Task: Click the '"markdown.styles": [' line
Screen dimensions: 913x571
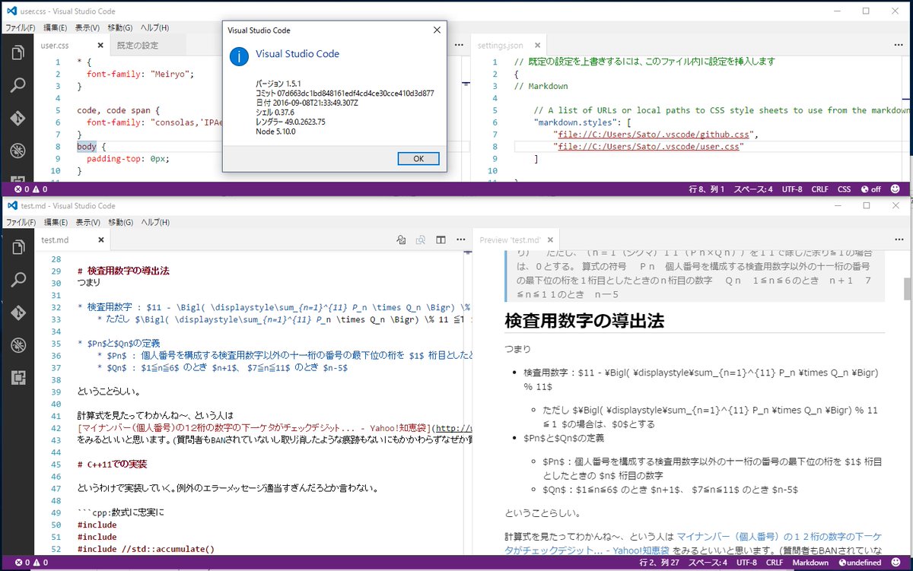Action: click(584, 122)
